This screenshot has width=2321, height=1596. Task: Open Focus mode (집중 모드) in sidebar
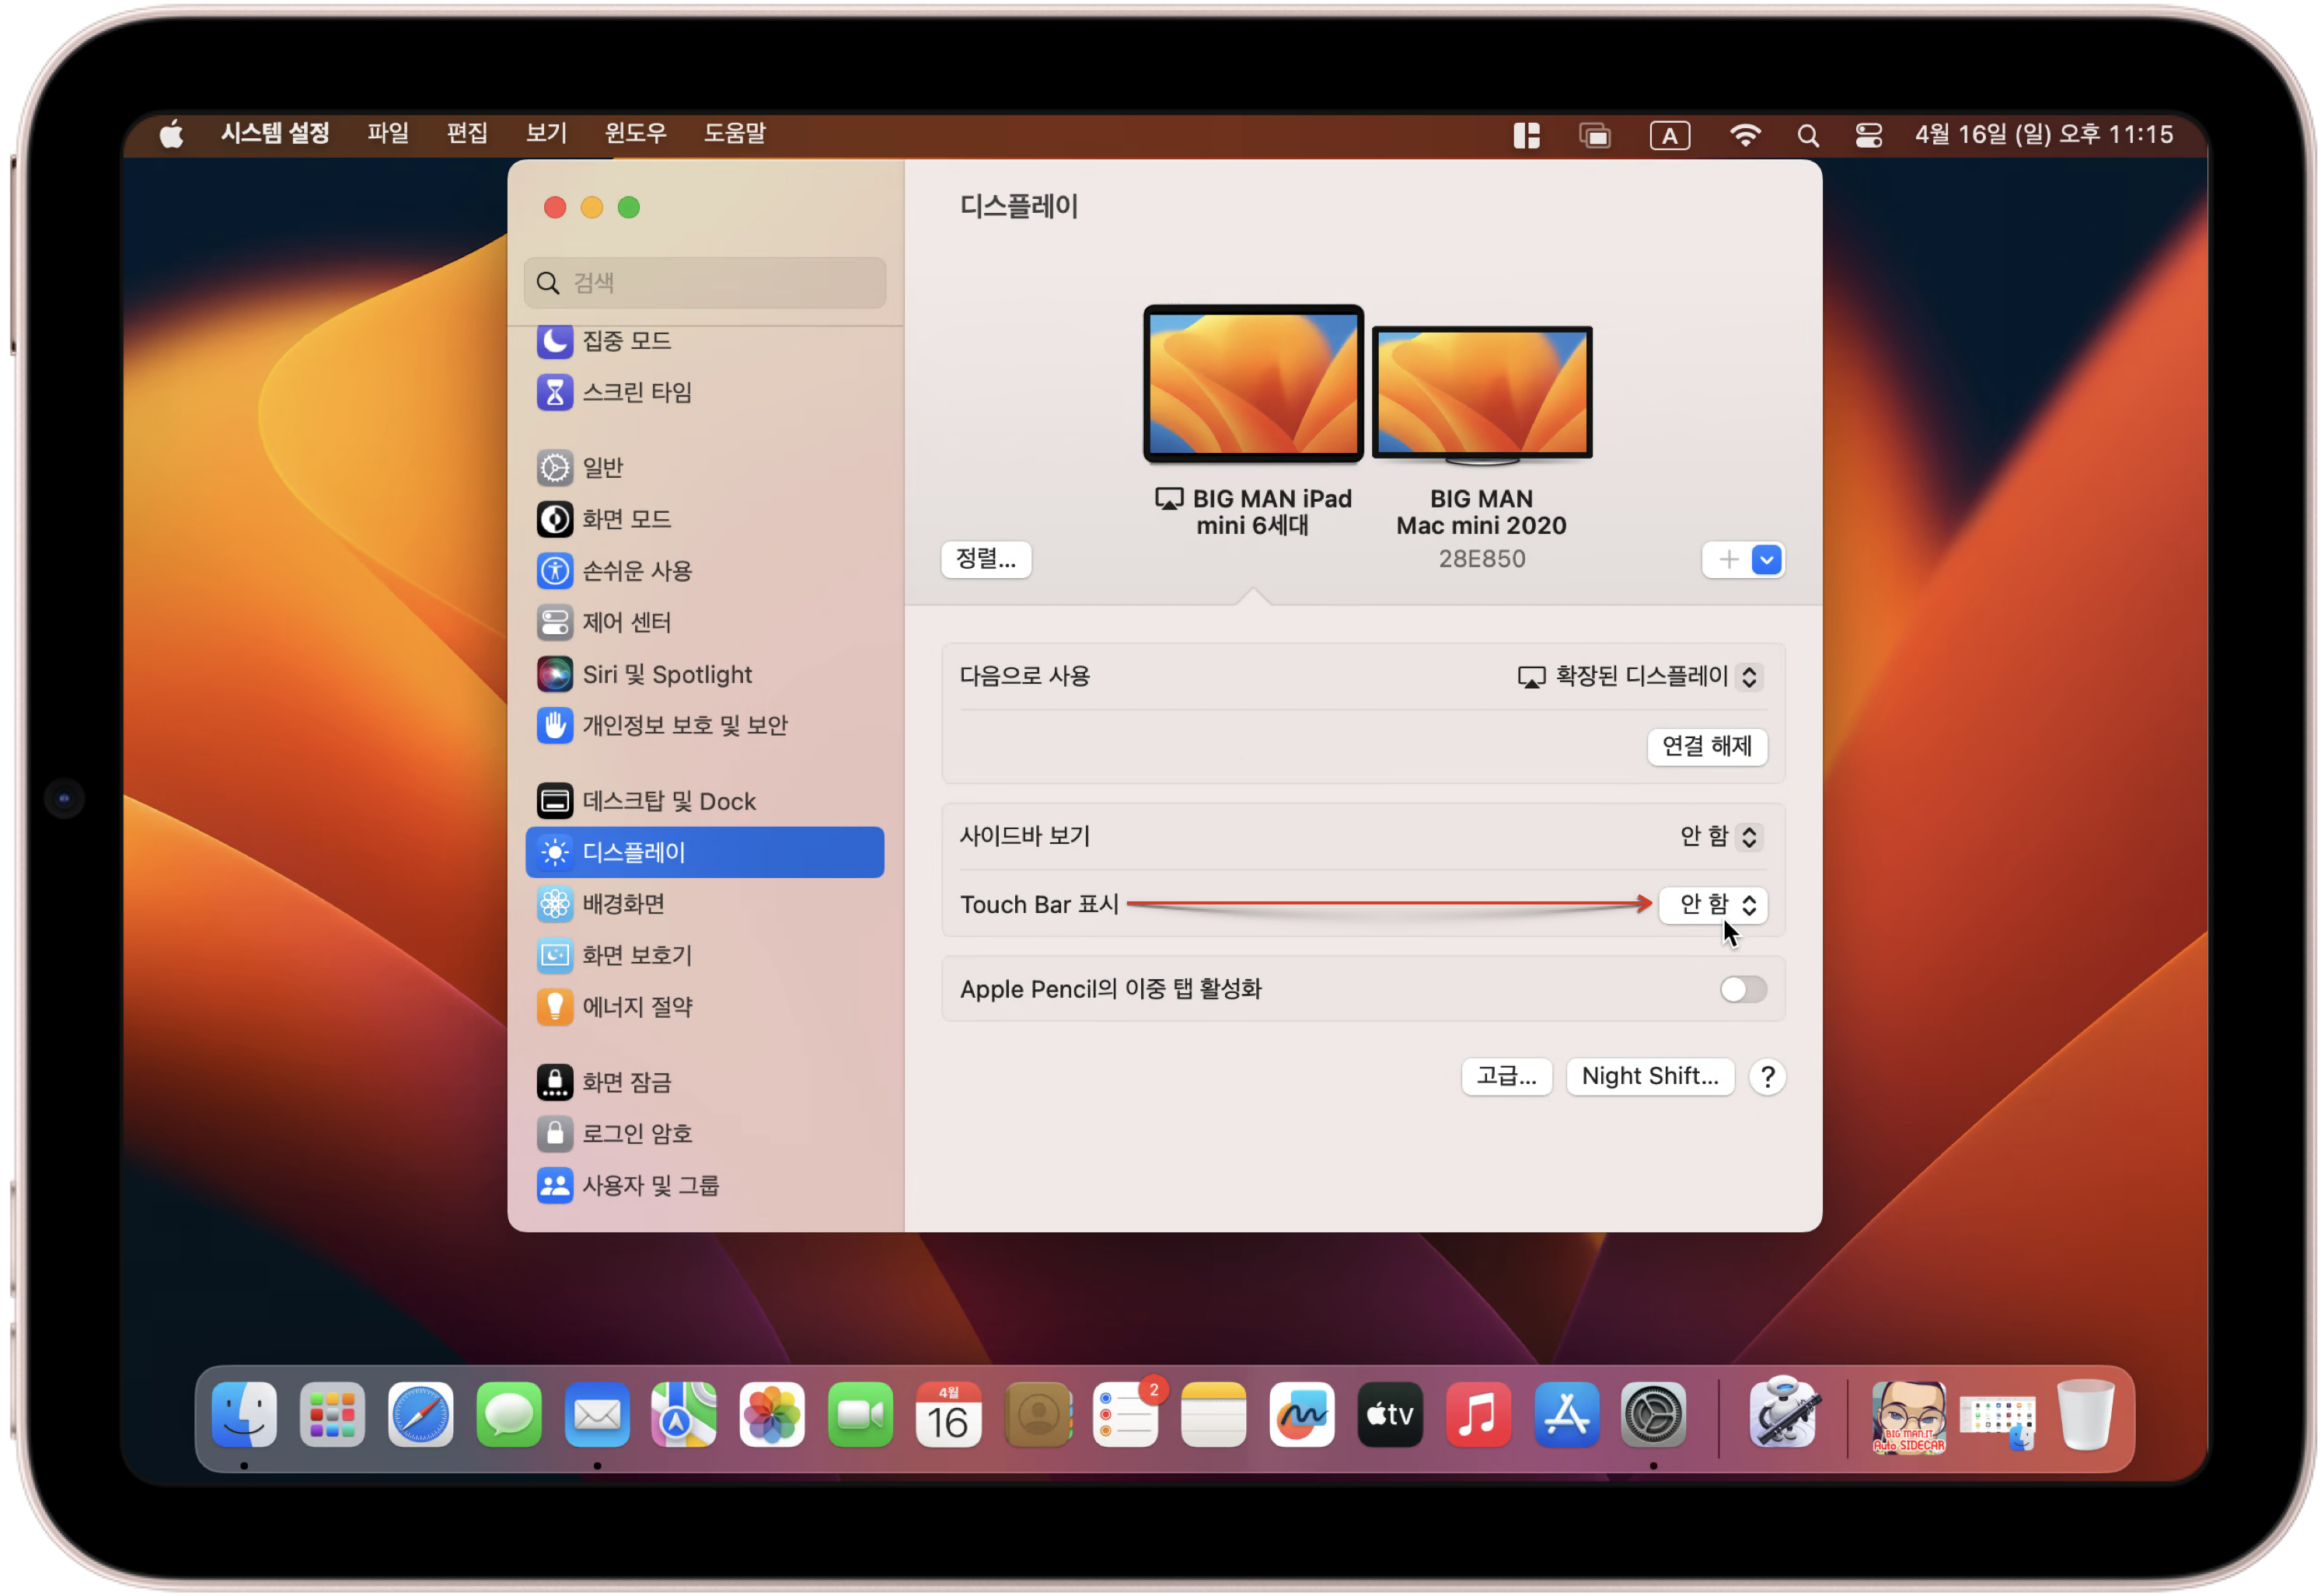[625, 341]
